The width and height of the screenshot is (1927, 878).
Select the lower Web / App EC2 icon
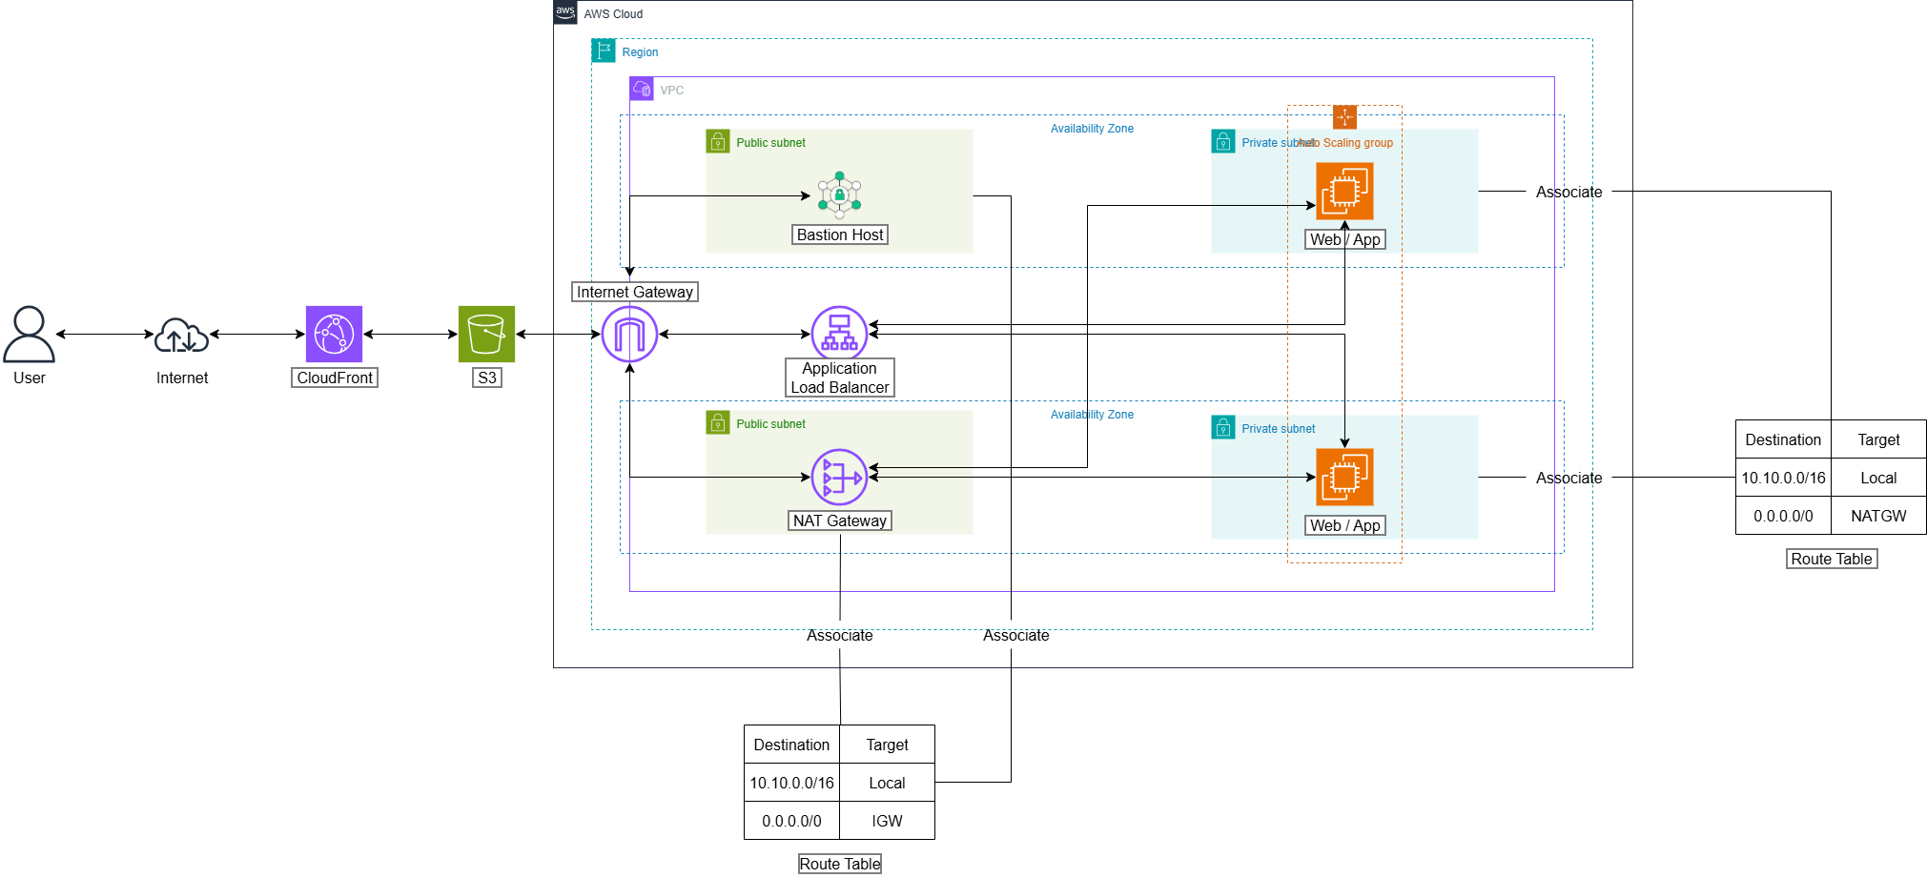(1344, 477)
